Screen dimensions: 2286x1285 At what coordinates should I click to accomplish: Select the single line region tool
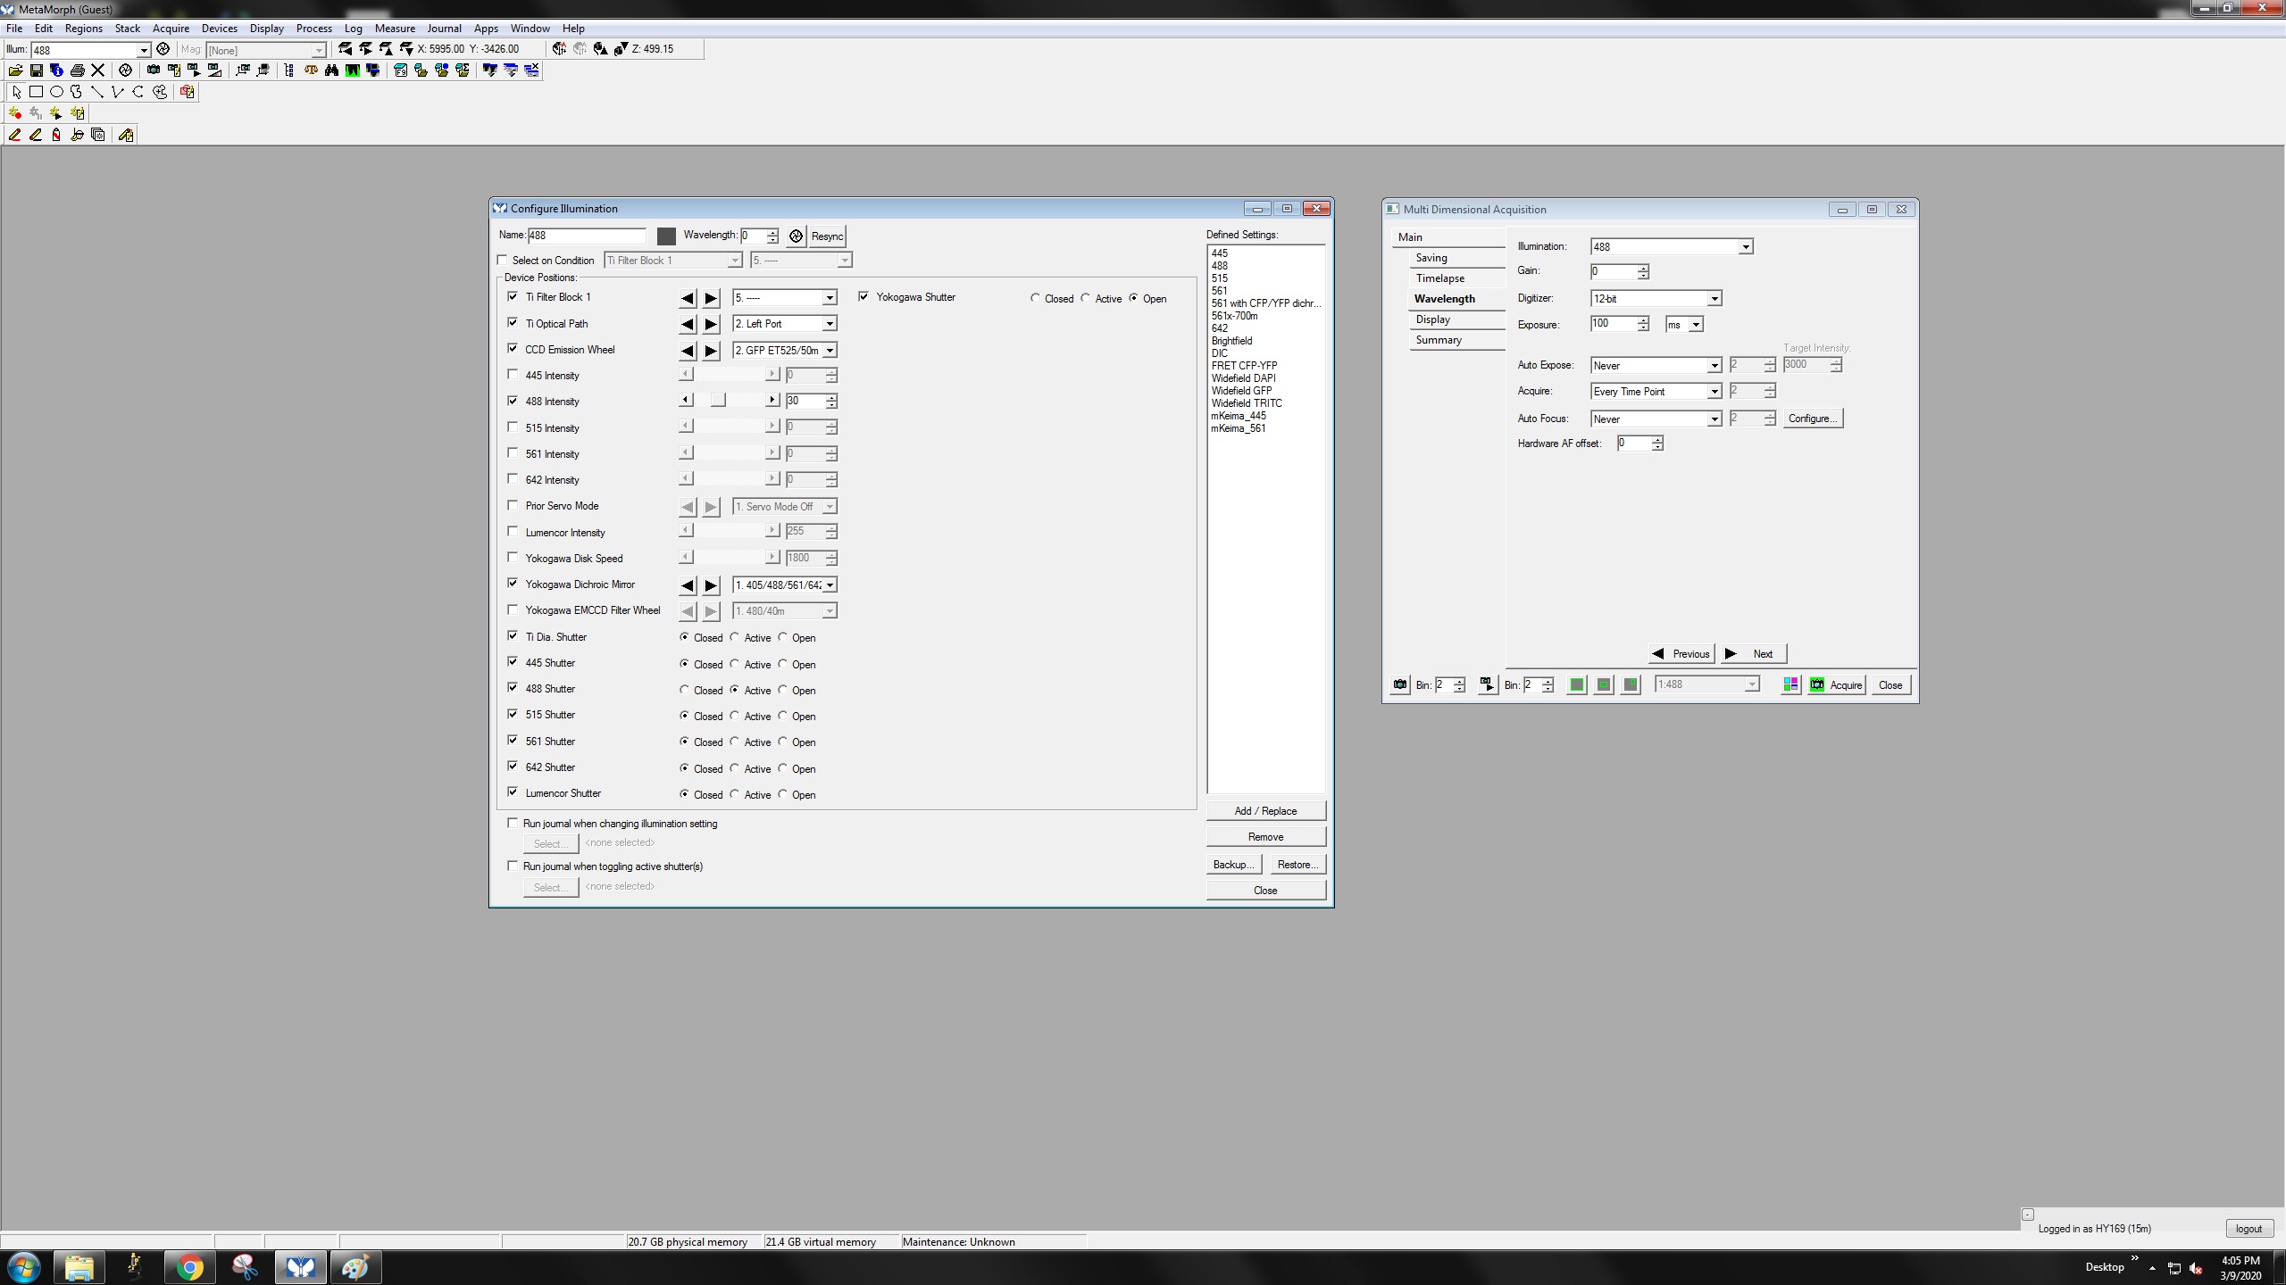coord(97,92)
